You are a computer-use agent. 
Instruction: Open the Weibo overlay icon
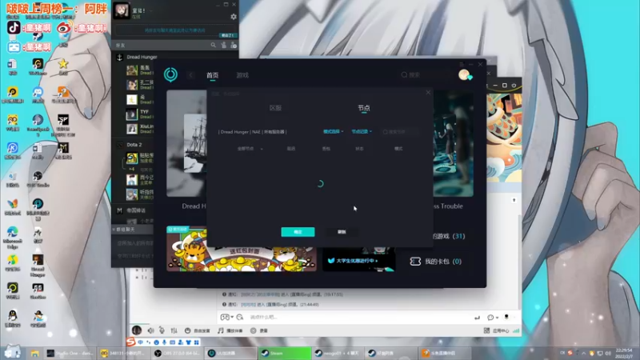64,28
